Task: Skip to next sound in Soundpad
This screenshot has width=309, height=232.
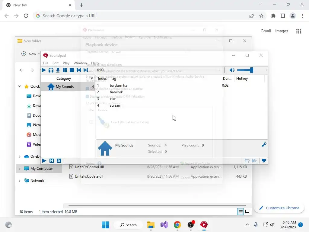Action: 85,70
